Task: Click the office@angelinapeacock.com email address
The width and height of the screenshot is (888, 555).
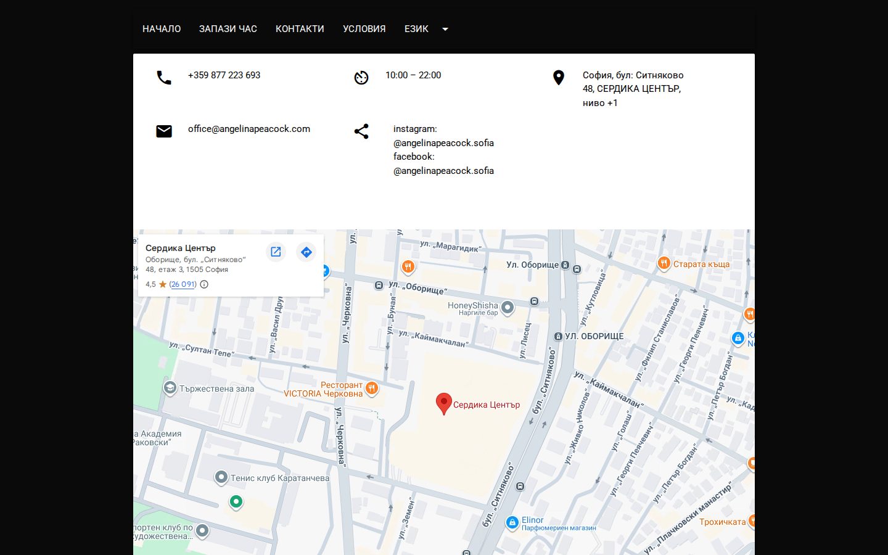Action: coord(249,129)
